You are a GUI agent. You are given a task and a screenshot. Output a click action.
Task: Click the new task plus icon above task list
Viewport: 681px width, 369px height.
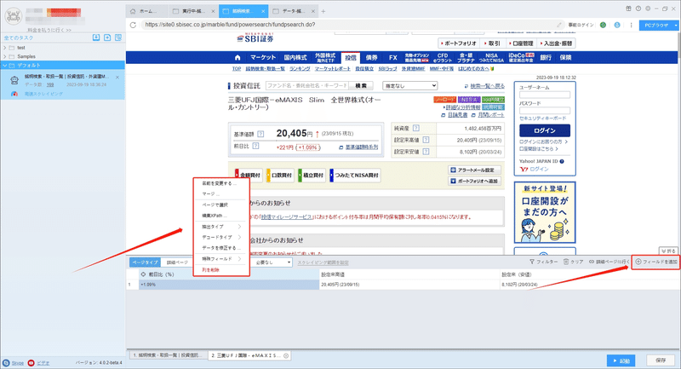[107, 37]
